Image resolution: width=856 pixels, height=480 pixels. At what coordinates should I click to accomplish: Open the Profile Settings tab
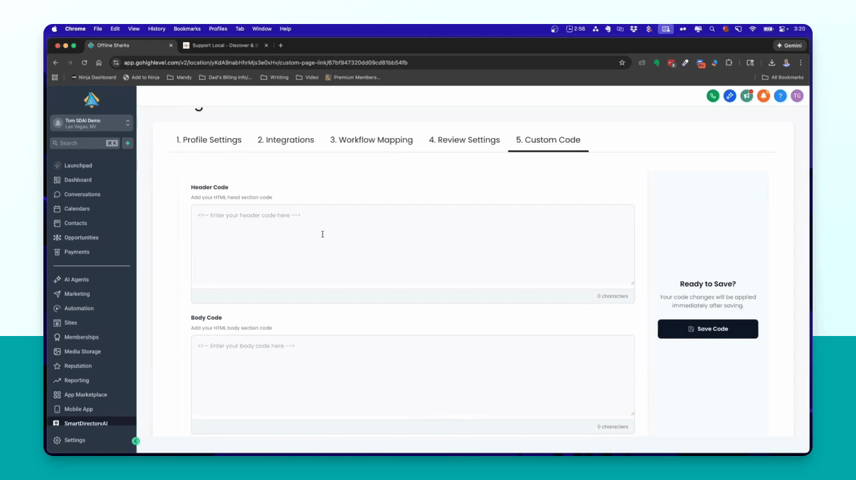(209, 140)
